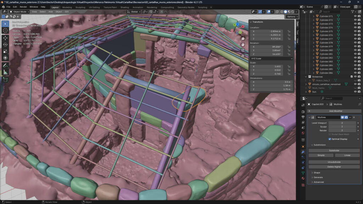
Task: Click the Sculpt level value slider
Action: pos(342,127)
